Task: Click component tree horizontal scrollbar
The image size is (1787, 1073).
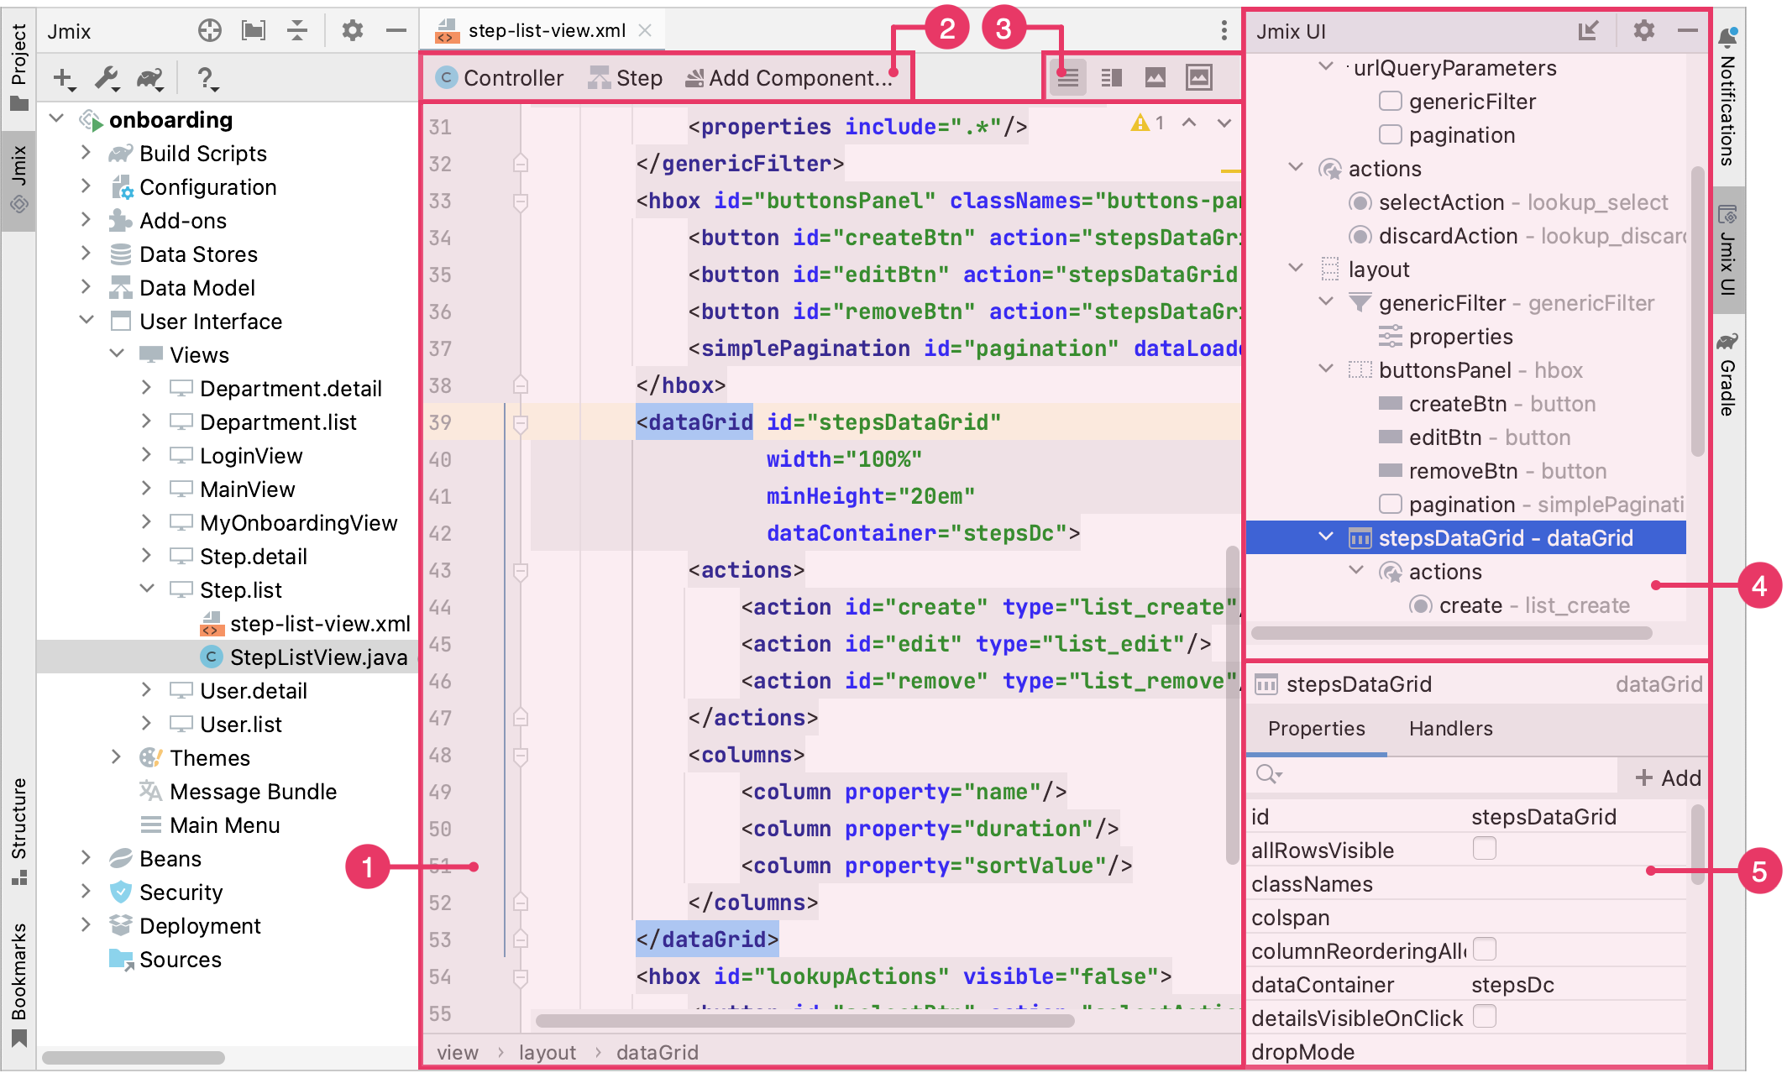Action: point(1451,633)
